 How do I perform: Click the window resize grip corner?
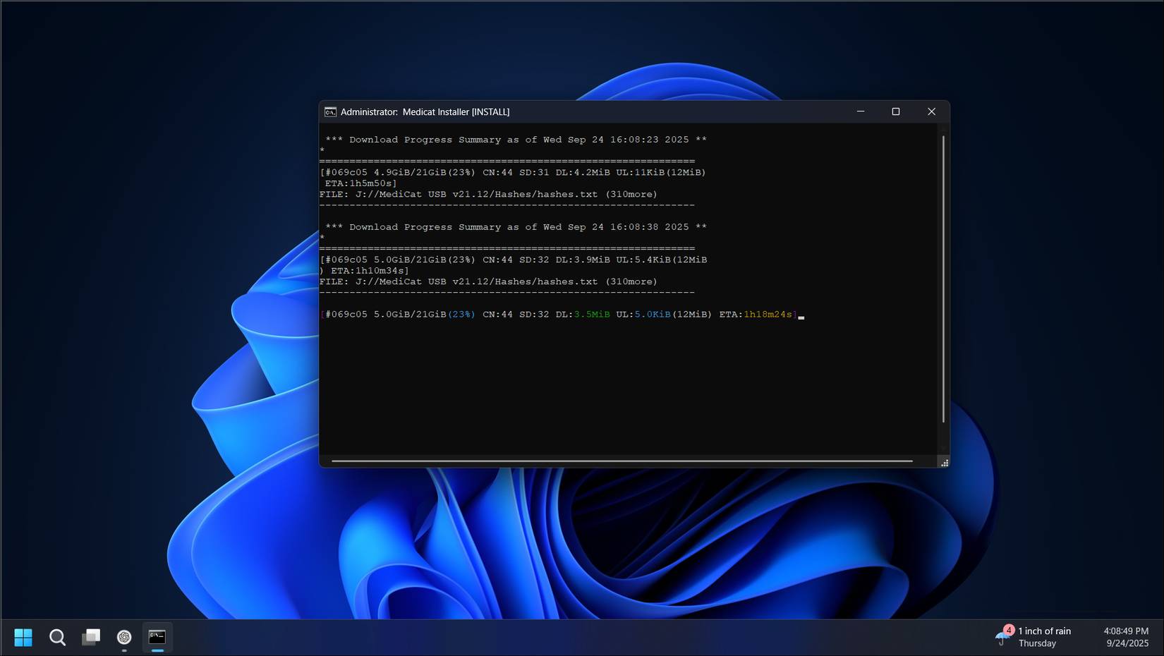944,463
